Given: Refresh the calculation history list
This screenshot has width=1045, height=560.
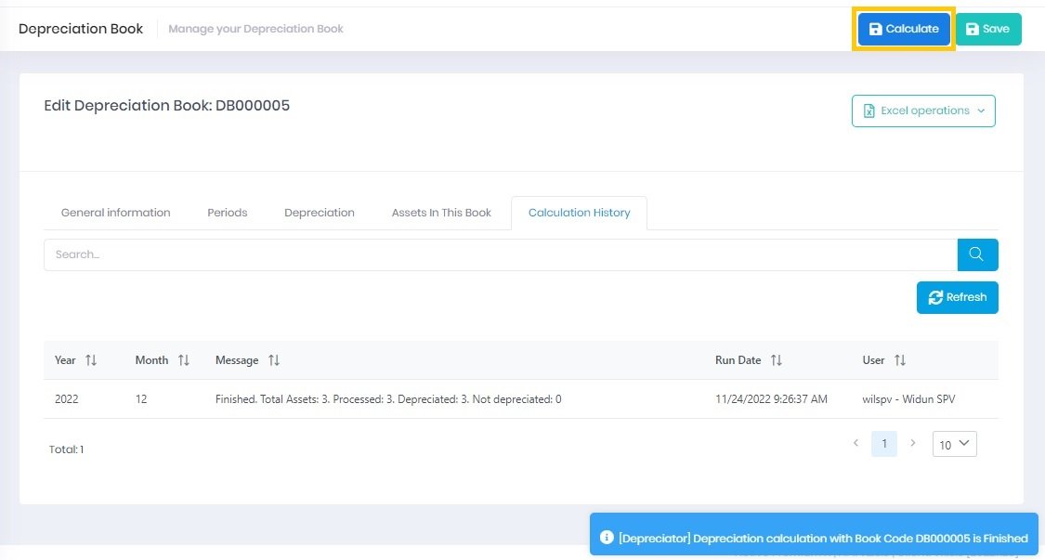Looking at the screenshot, I should [x=957, y=297].
